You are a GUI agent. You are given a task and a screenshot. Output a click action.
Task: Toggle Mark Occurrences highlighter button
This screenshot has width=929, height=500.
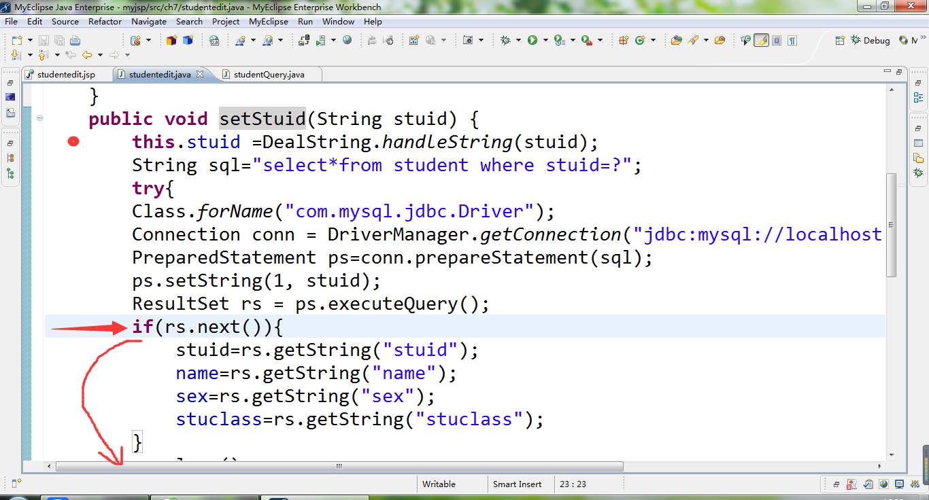point(761,40)
